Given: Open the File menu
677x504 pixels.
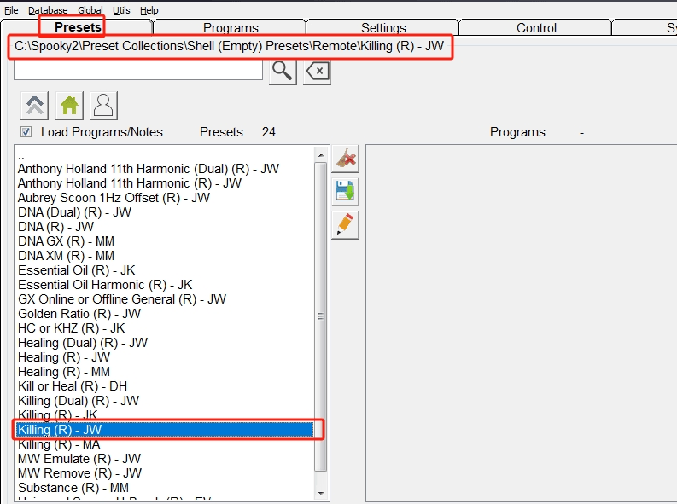Looking at the screenshot, I should click(11, 10).
